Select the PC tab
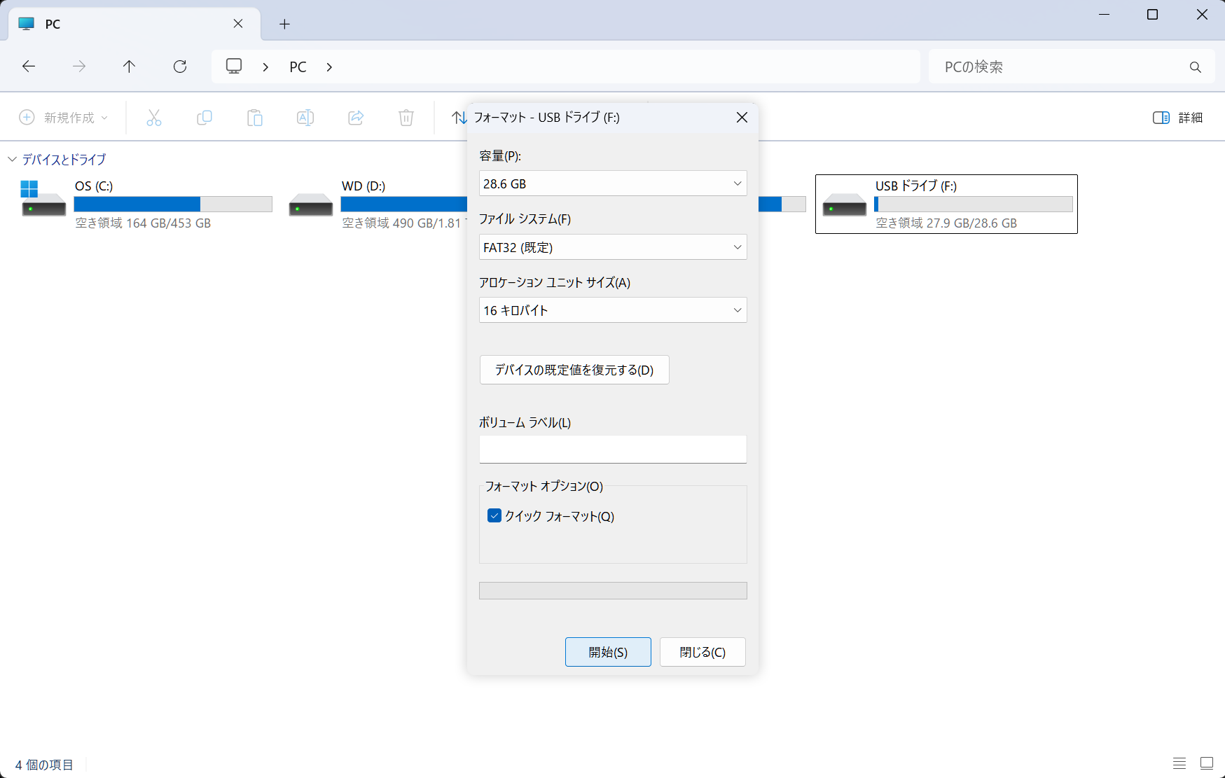This screenshot has width=1225, height=778. click(x=126, y=24)
